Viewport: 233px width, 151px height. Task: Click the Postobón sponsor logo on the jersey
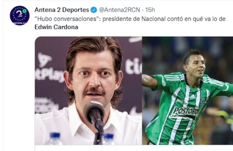[186, 113]
